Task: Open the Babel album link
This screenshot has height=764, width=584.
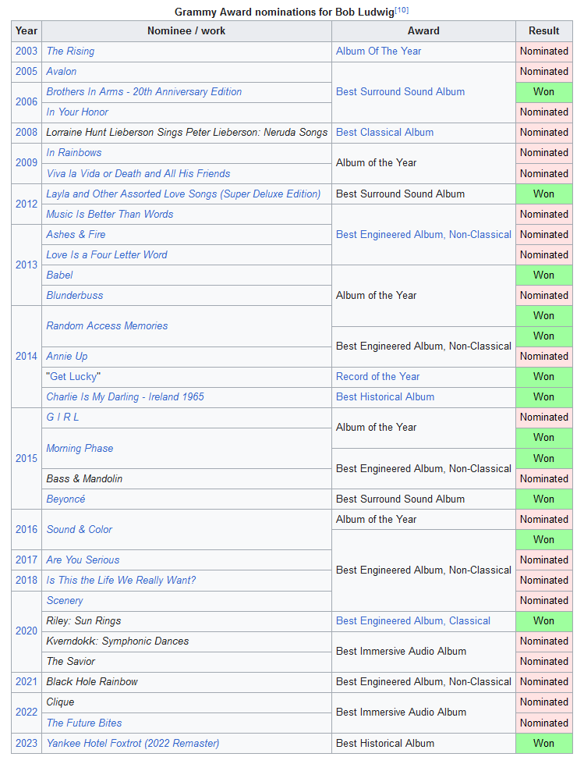Action: [x=59, y=275]
